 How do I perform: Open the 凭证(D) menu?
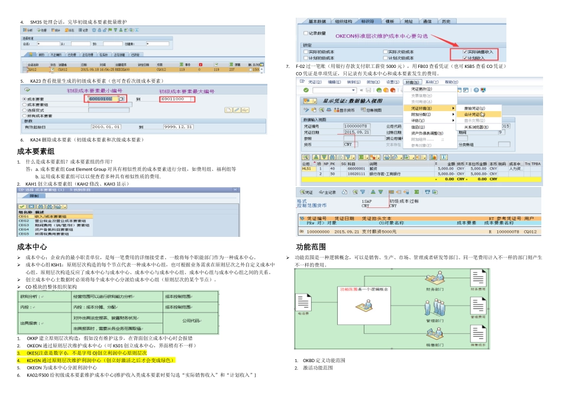(x=315, y=82)
